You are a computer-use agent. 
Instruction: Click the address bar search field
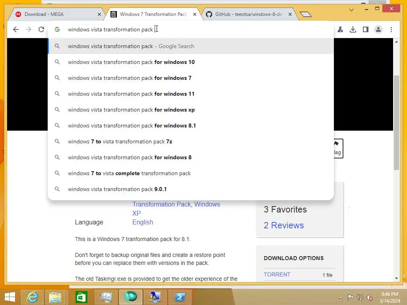[x=191, y=29]
